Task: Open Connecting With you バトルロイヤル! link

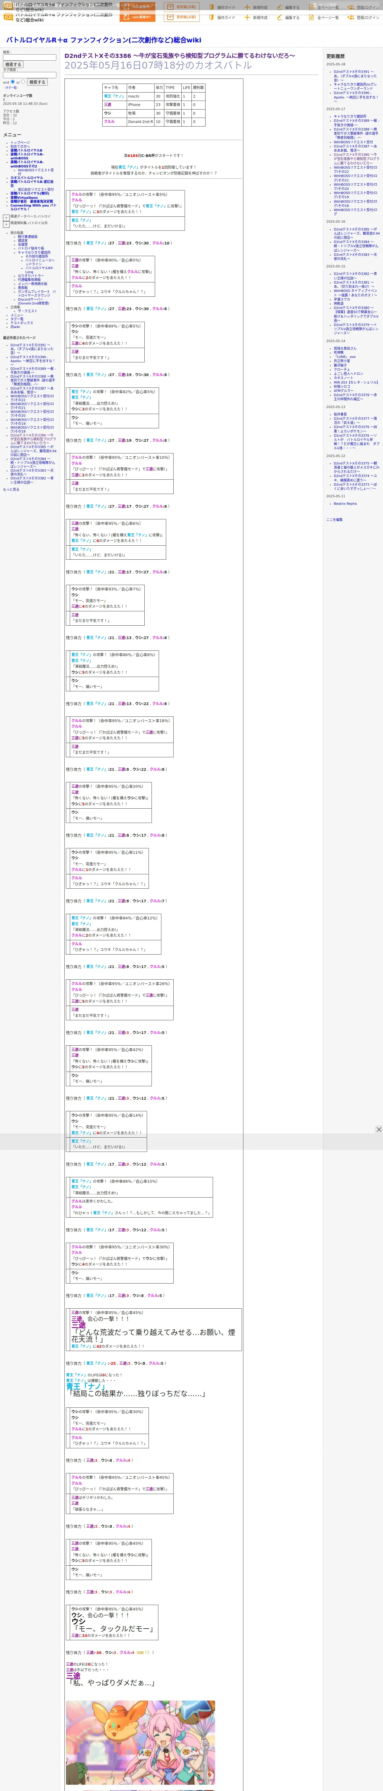Action: coord(33,207)
